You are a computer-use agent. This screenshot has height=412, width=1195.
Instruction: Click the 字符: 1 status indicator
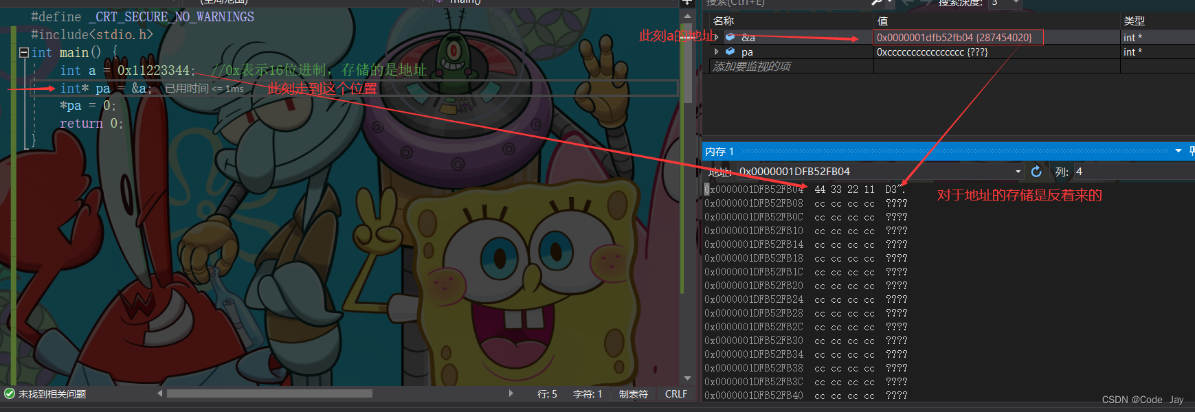[x=588, y=394]
